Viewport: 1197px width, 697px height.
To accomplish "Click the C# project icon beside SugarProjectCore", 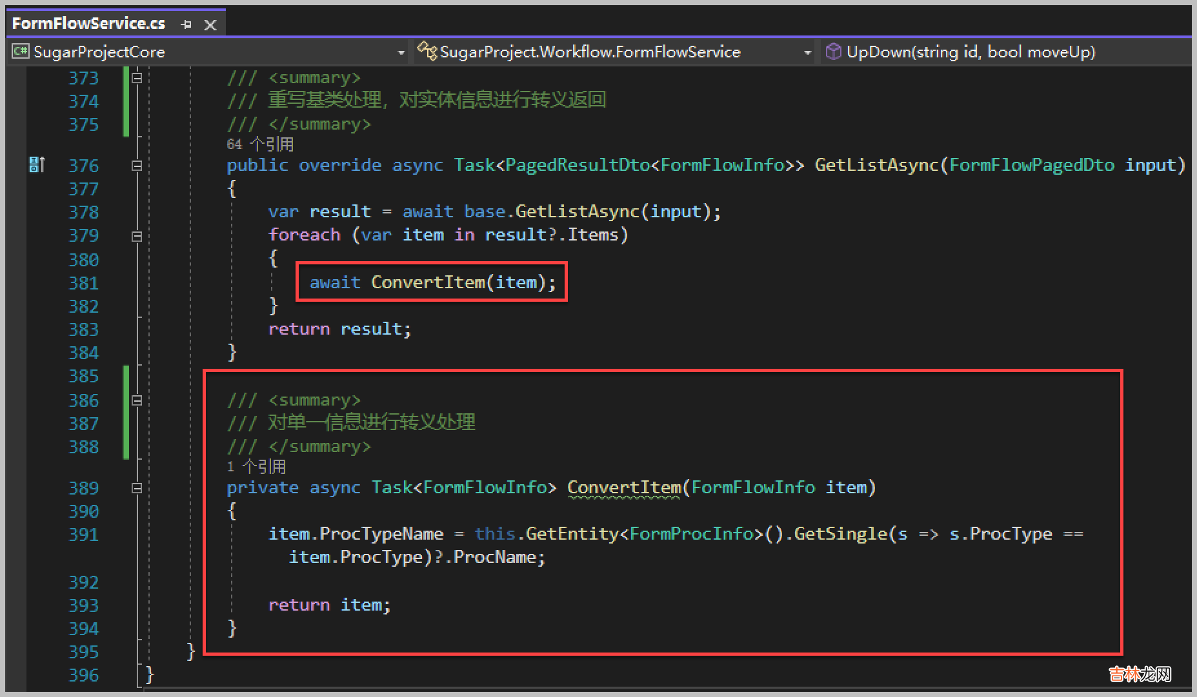I will pyautogui.click(x=21, y=52).
